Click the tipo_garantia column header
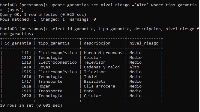The width and height of the screenshot is (200, 112). (x=54, y=43)
